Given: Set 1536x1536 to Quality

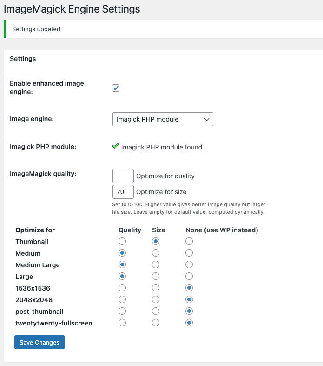Looking at the screenshot, I should [x=122, y=288].
